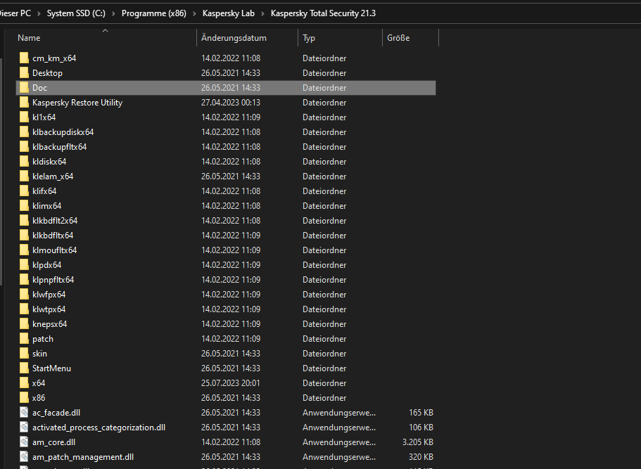Click the kl1x64 folder icon

(24, 117)
